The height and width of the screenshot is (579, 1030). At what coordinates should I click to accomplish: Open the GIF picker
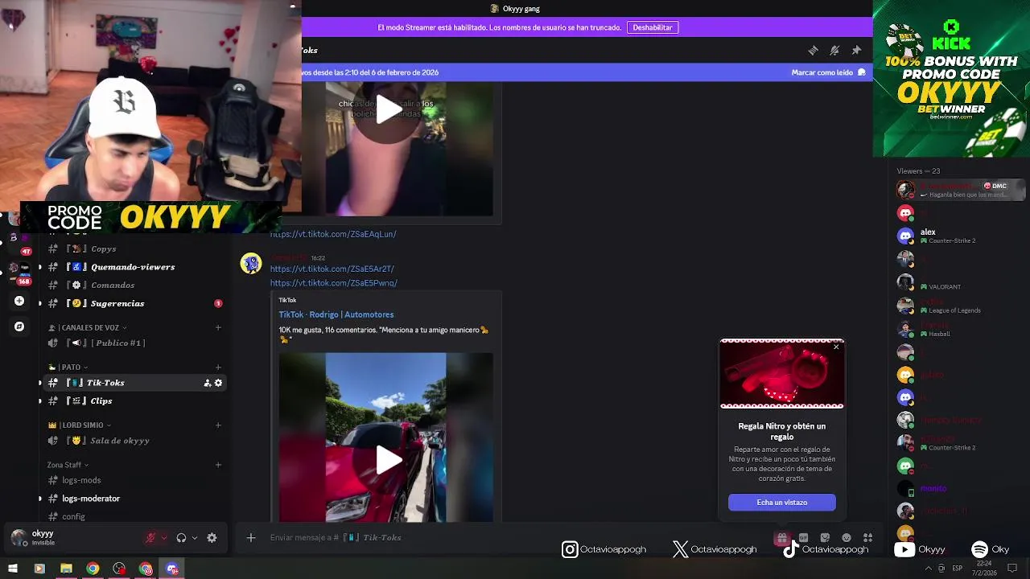803,538
